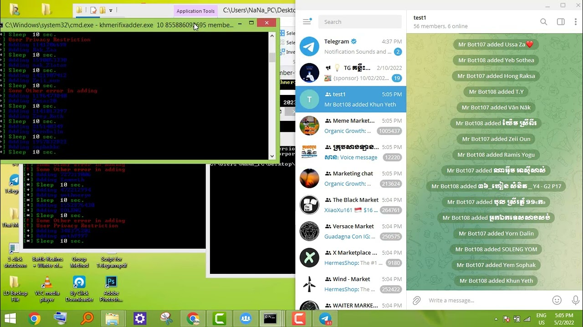Click the cmd window vertical scrollbar thumb
The image size is (583, 327).
coord(272,57)
